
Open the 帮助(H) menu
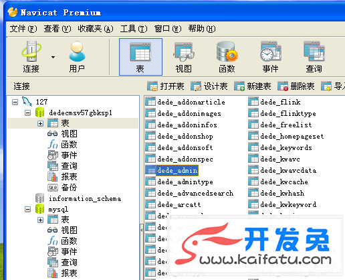[202, 29]
